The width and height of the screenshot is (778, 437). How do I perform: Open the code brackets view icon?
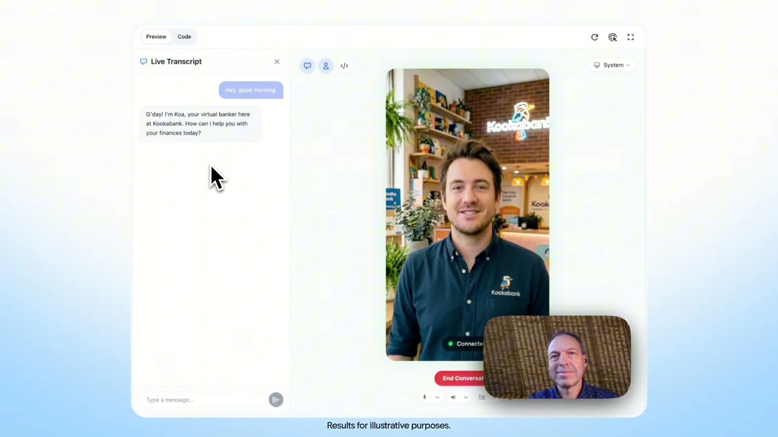click(x=344, y=66)
